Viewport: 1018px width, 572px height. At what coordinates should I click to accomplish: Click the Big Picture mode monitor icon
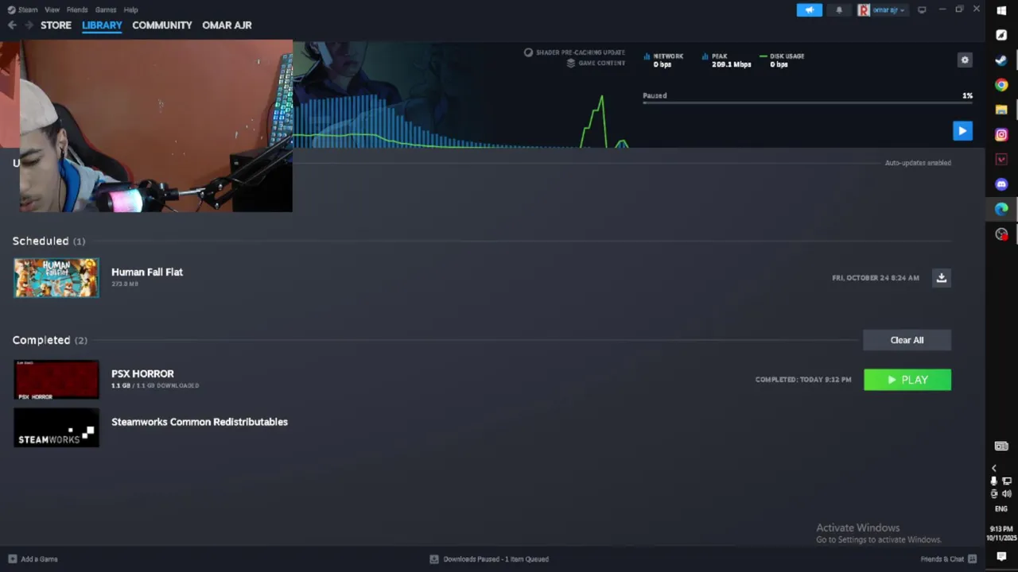(922, 10)
